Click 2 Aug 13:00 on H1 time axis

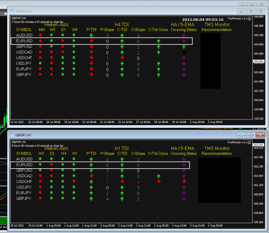(125, 226)
